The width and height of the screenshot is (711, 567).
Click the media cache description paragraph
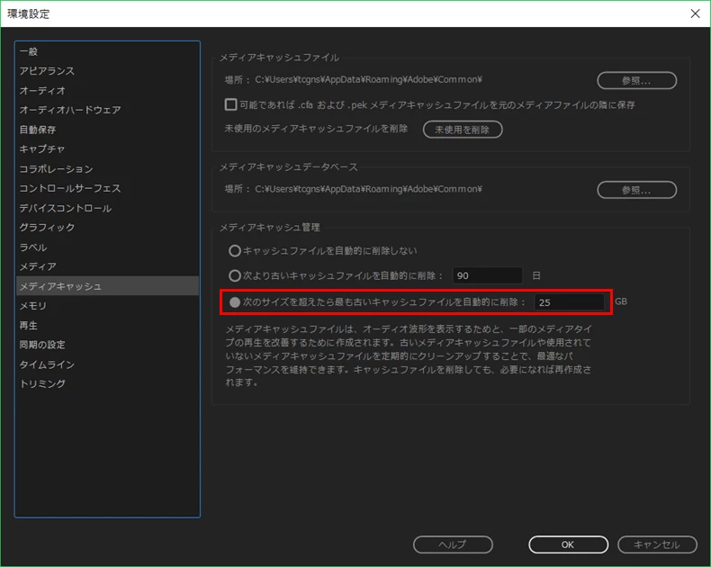pos(409,355)
